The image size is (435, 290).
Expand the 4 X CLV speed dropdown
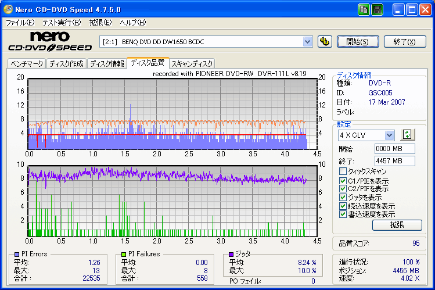pos(389,135)
